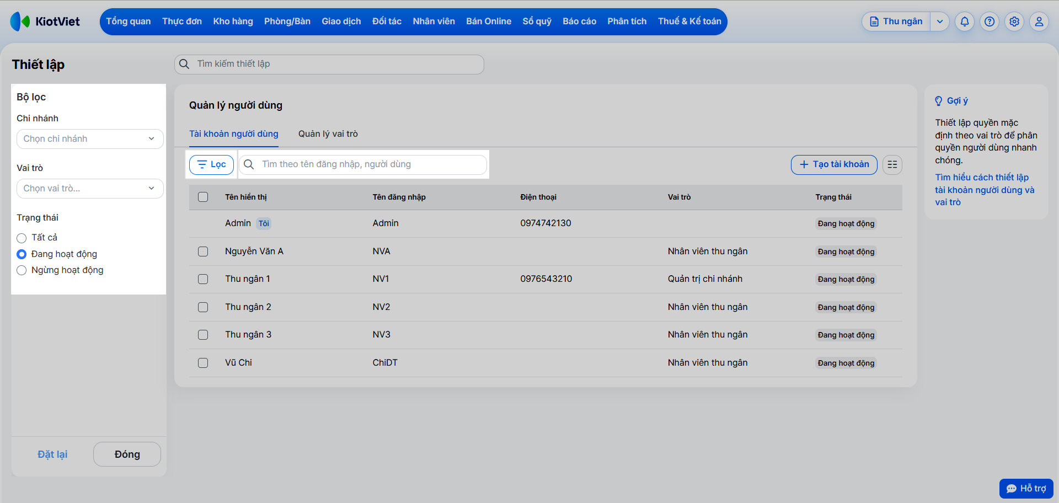Open the Phân tích menu

click(627, 22)
